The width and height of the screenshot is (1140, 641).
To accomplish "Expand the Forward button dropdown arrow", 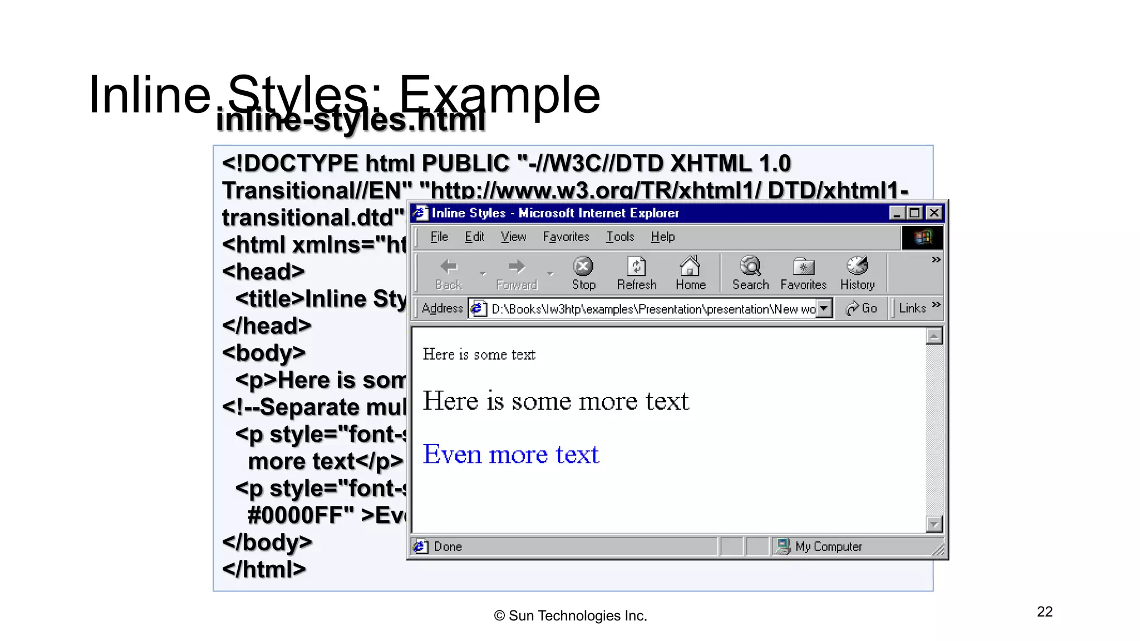I will 551,274.
